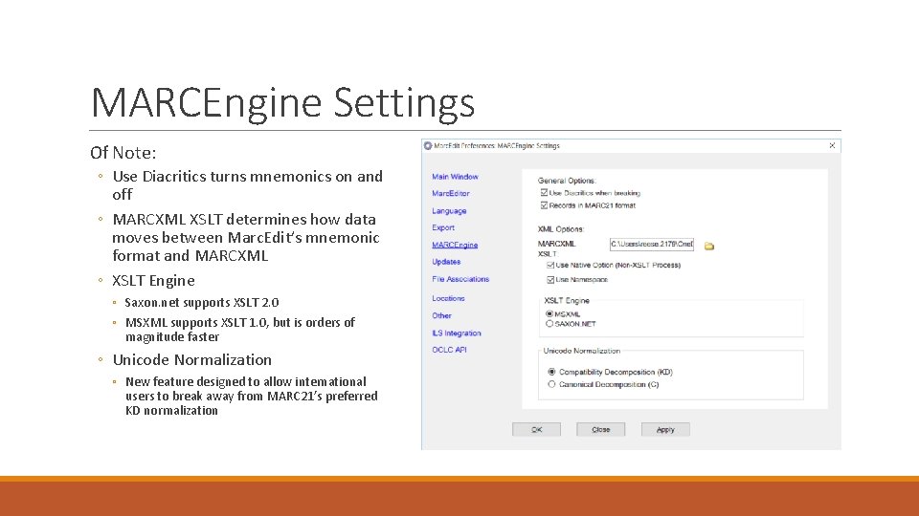
Task: Click the MARCXML XSLT path input field
Action: tap(652, 244)
